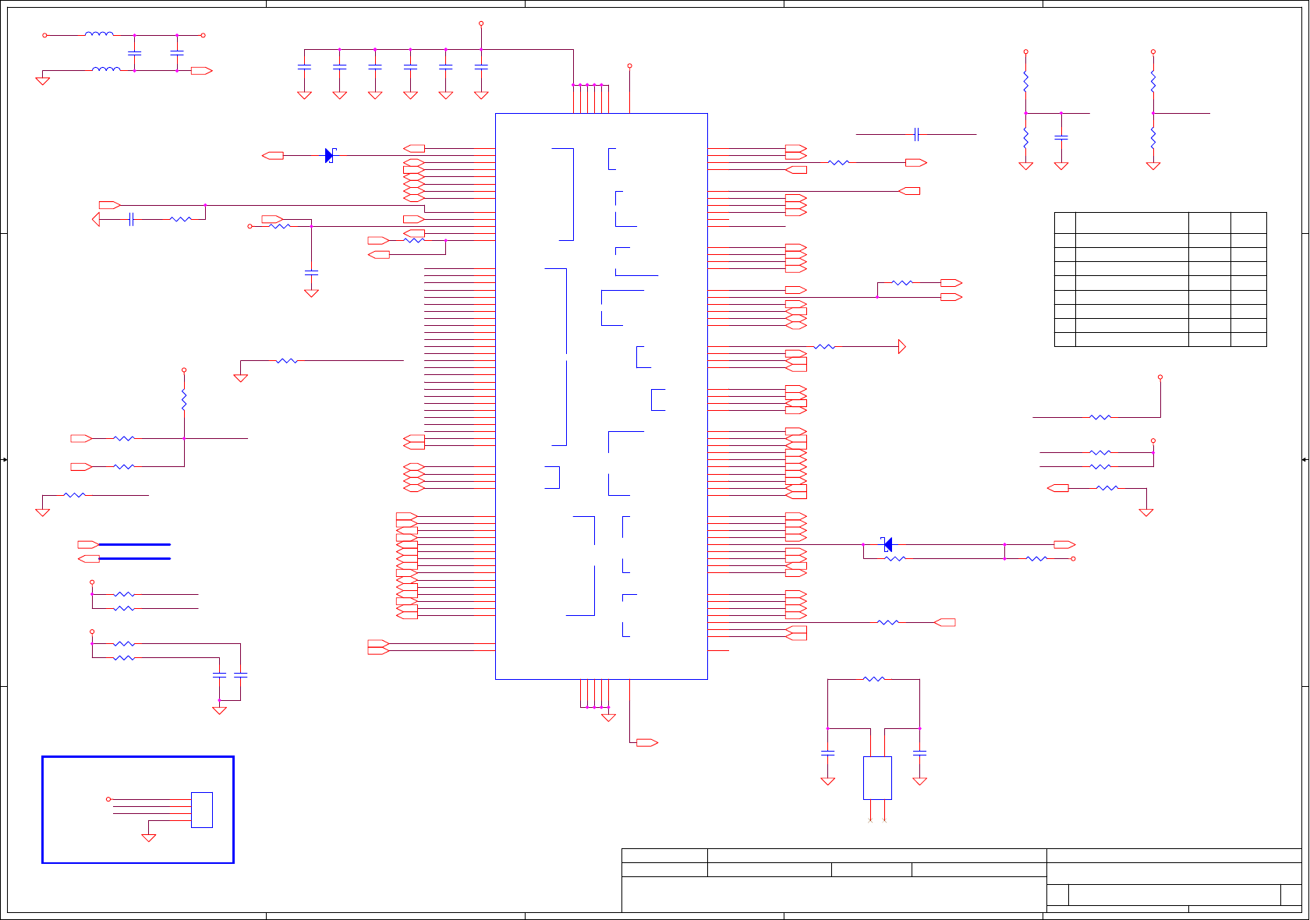Pick the feedback resistor above the crystal
1310x920 pixels.
pyautogui.click(x=874, y=679)
